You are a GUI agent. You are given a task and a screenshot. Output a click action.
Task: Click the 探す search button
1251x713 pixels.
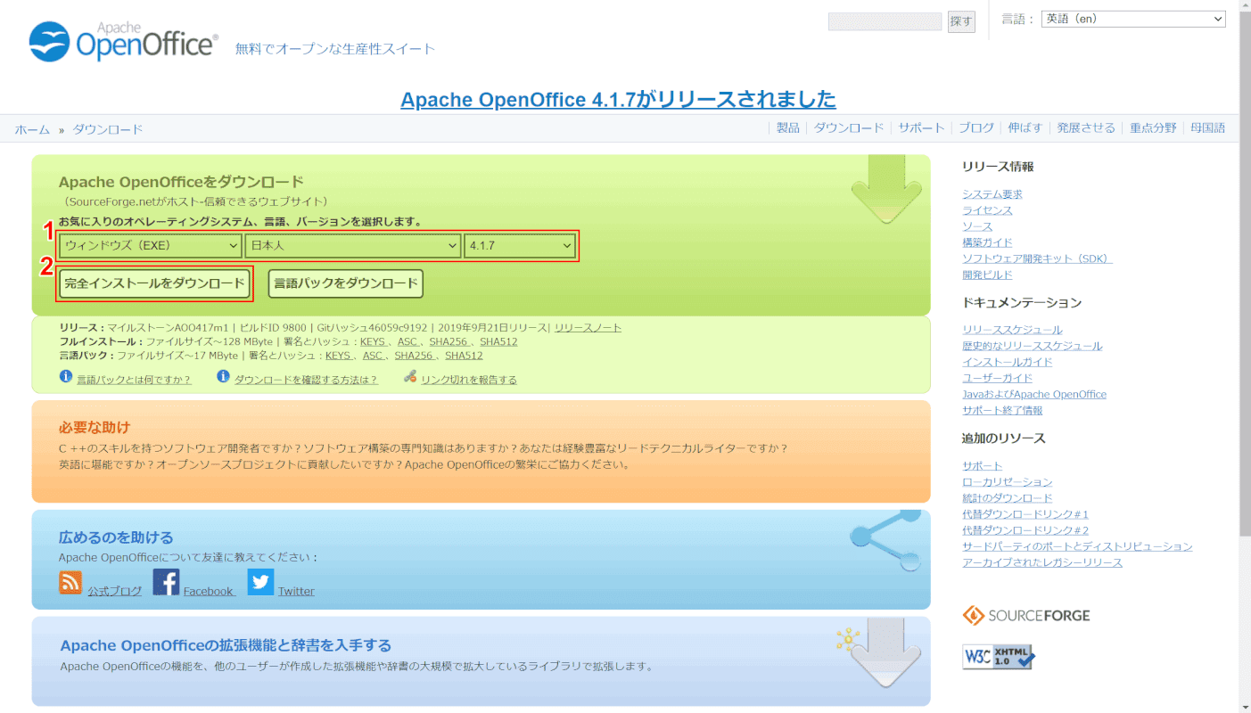pyautogui.click(x=961, y=21)
